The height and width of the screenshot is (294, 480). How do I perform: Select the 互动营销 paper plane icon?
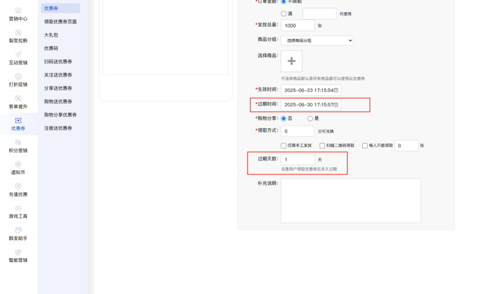click(18, 54)
